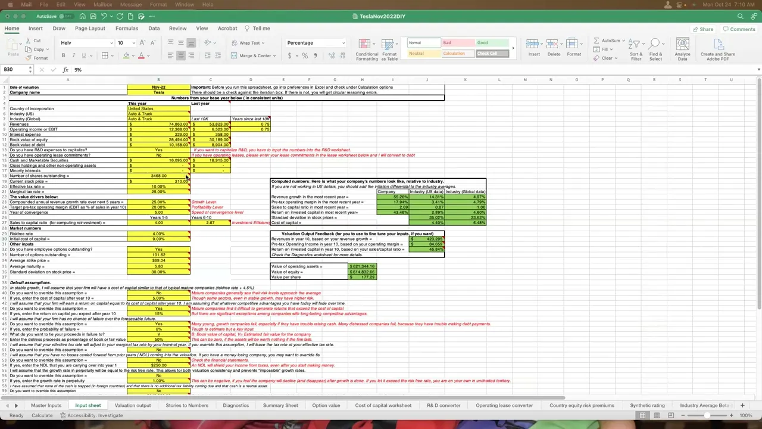Apply comma style number format
Screen dimensions: 762x429
316,55
